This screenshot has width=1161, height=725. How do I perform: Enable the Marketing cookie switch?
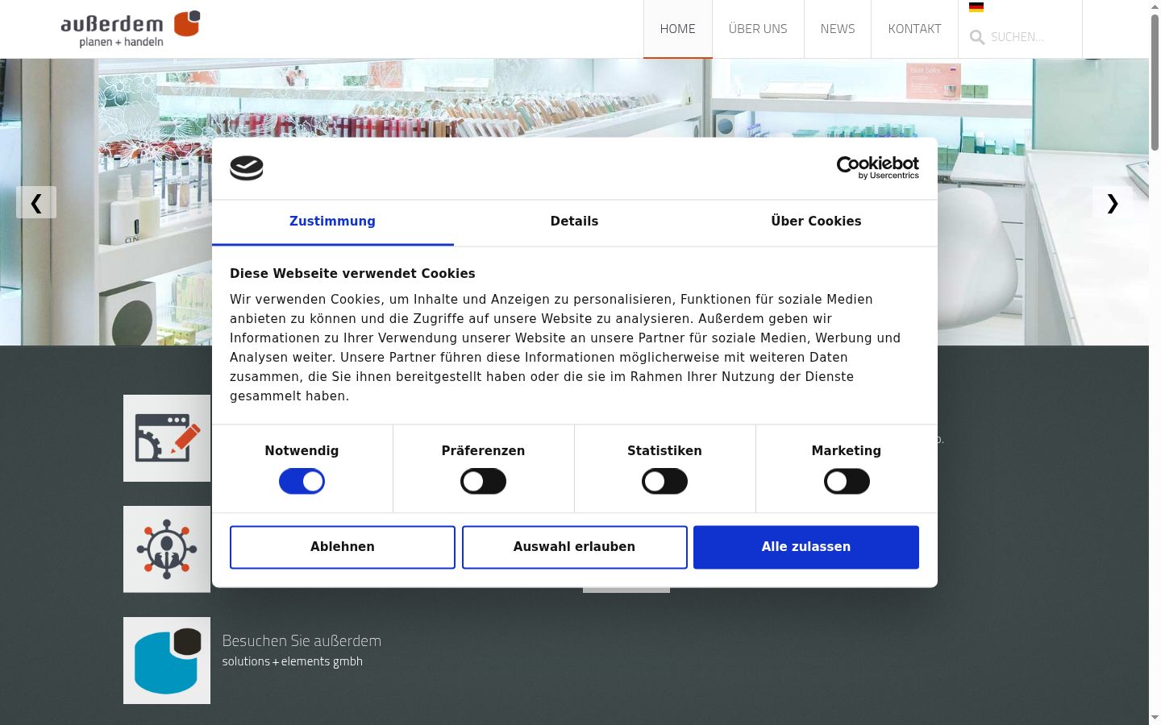847,482
